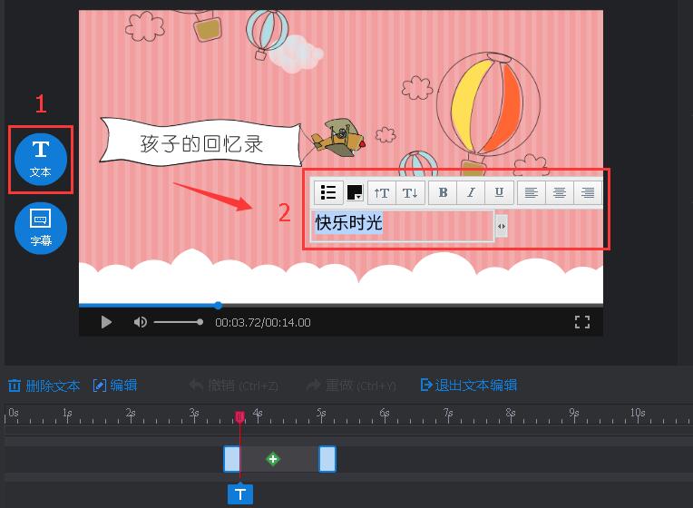Align text to the left
This screenshot has width=693, height=508.
532,192
